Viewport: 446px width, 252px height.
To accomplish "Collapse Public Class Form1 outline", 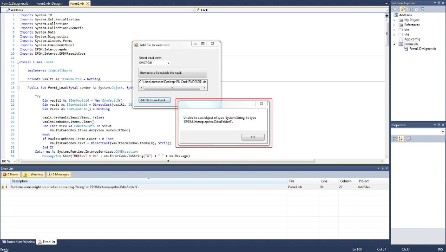I will tap(18, 62).
